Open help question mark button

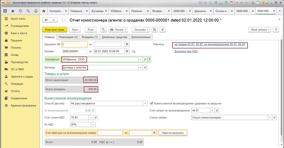(276, 30)
